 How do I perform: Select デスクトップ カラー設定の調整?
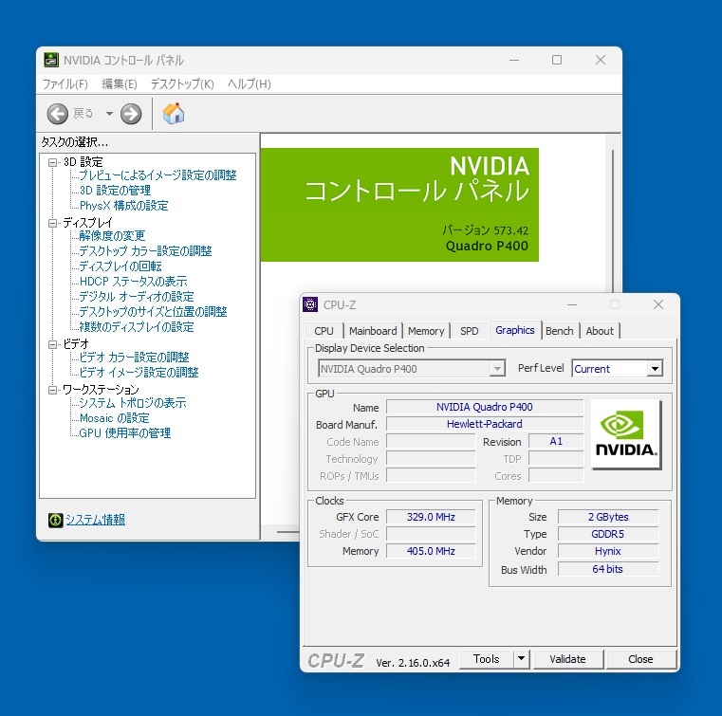point(145,251)
